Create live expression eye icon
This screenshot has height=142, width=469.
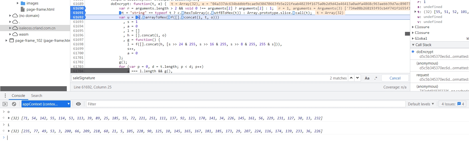[x=78, y=104]
